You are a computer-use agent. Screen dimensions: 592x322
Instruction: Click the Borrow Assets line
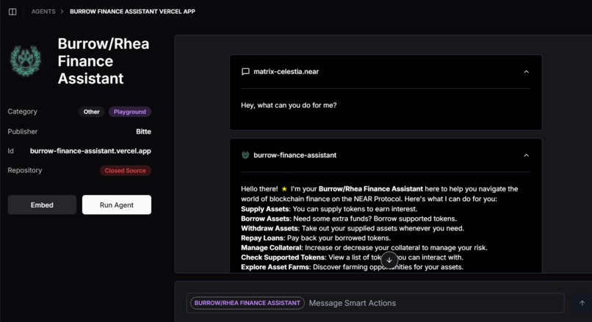pos(349,219)
